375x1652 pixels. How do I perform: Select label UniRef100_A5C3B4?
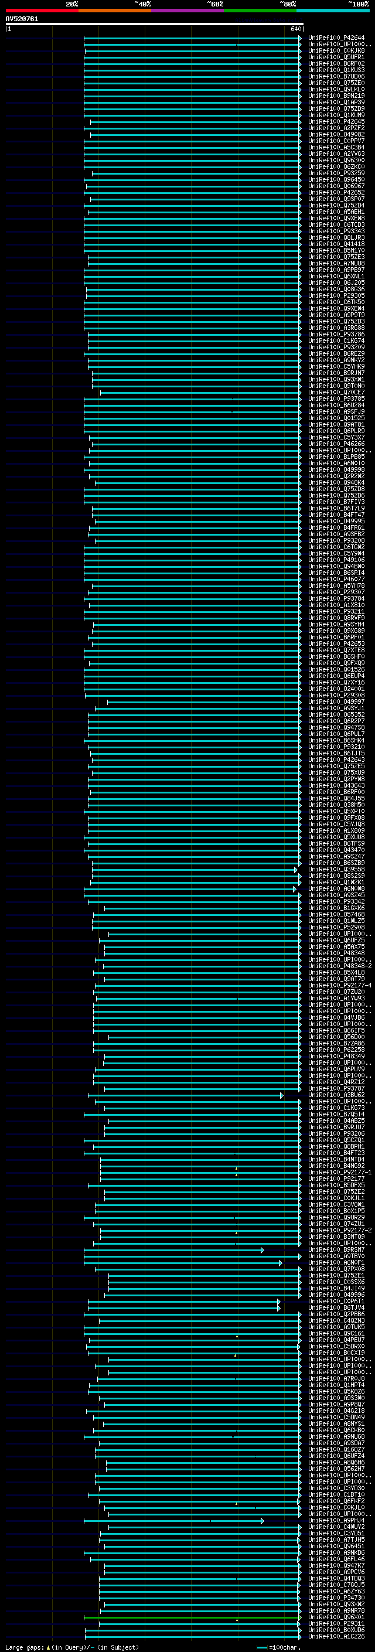tap(336, 148)
